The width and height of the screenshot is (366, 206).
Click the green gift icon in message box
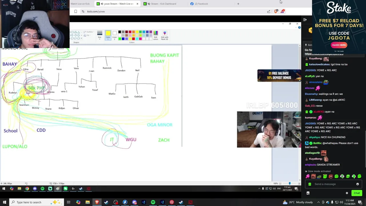310,184
